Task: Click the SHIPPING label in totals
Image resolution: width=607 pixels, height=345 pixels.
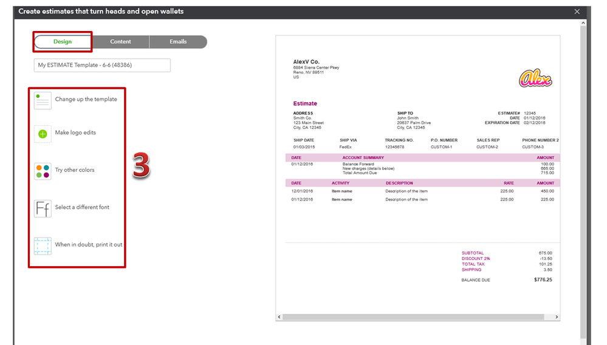Action: click(472, 270)
